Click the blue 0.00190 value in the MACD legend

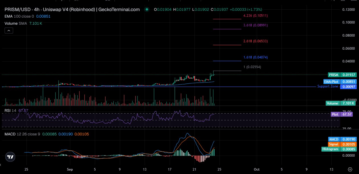[65, 134]
